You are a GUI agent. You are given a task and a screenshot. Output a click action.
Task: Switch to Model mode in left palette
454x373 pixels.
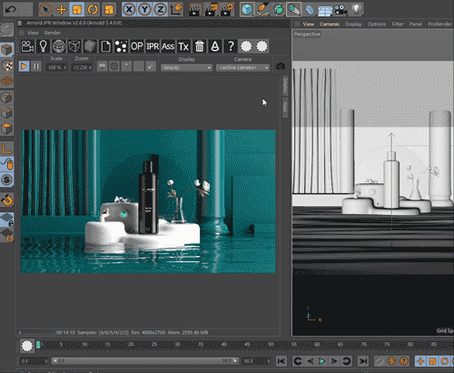click(7, 50)
